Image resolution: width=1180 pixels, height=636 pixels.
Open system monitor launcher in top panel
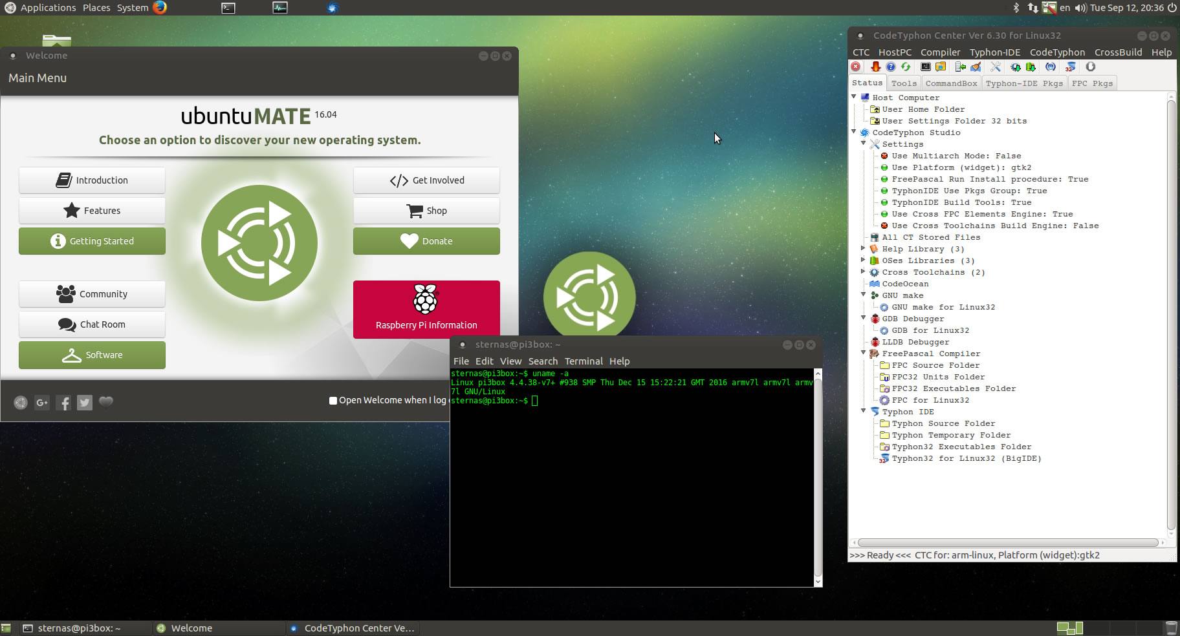[x=280, y=8]
